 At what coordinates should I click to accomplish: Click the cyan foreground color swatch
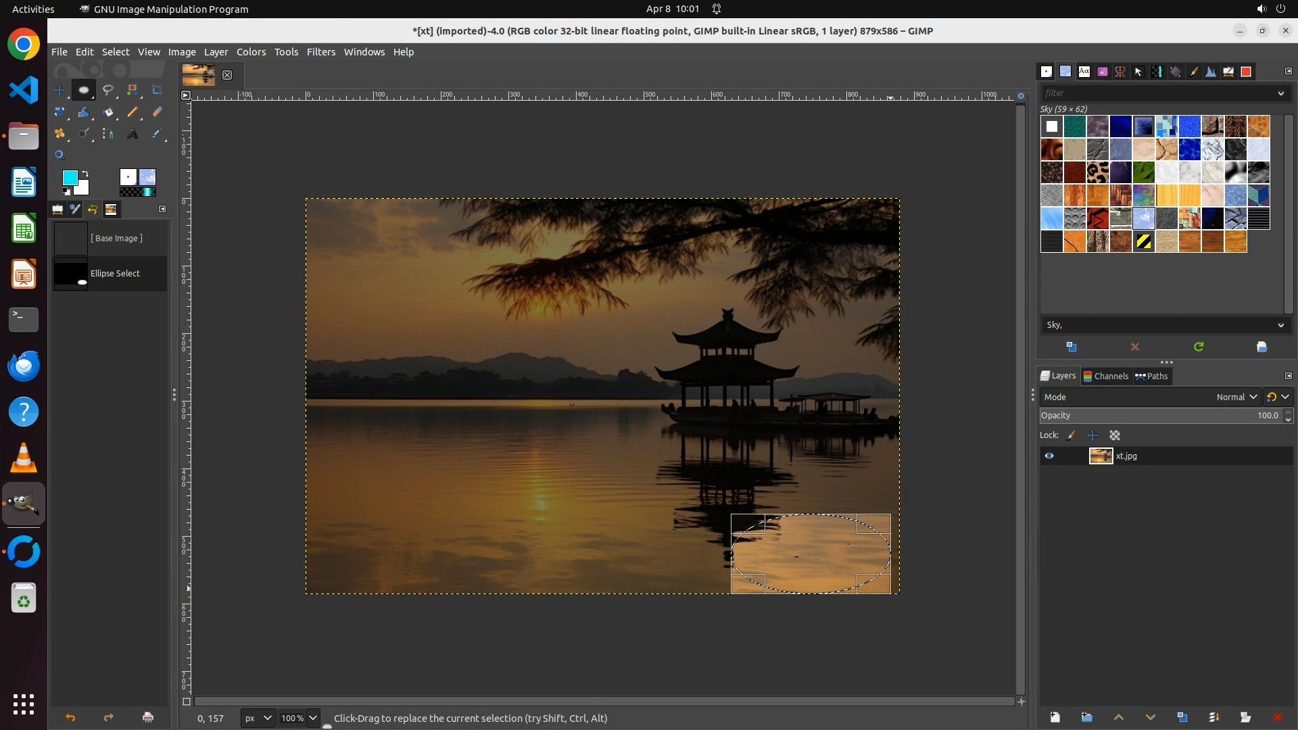click(70, 178)
